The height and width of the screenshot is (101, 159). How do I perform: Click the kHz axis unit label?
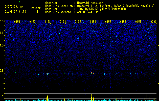(x=2, y=20)
